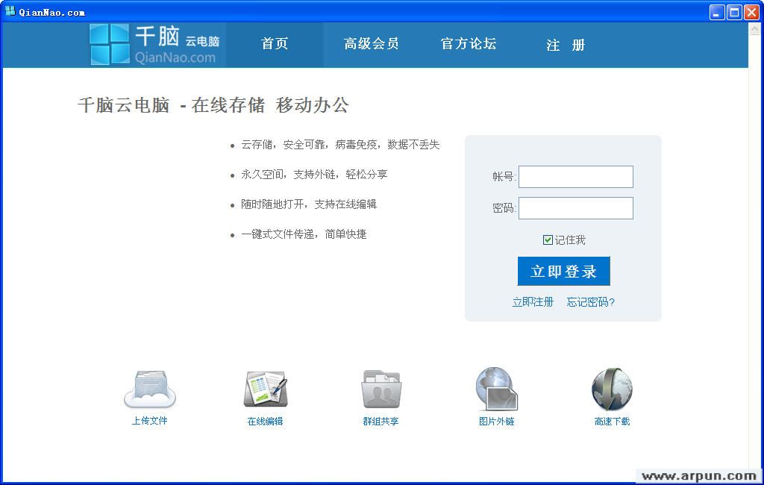Follow the 忘记密码? link
764x485 pixels.
(591, 302)
